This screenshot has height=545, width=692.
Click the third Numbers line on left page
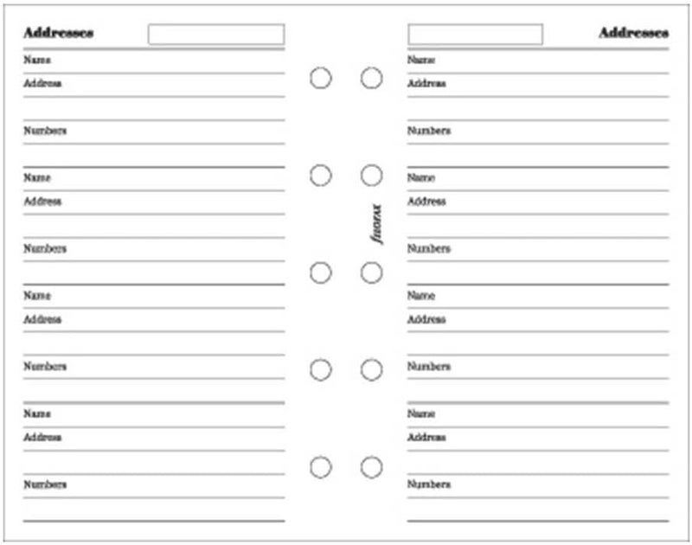tap(154, 368)
